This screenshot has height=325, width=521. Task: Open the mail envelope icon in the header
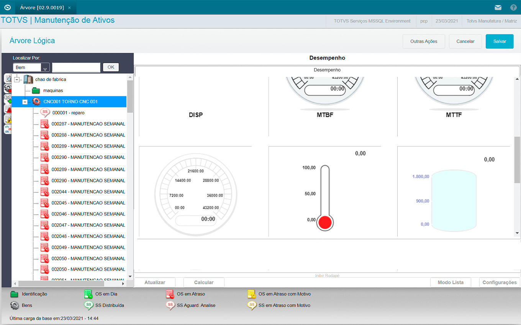(498, 8)
